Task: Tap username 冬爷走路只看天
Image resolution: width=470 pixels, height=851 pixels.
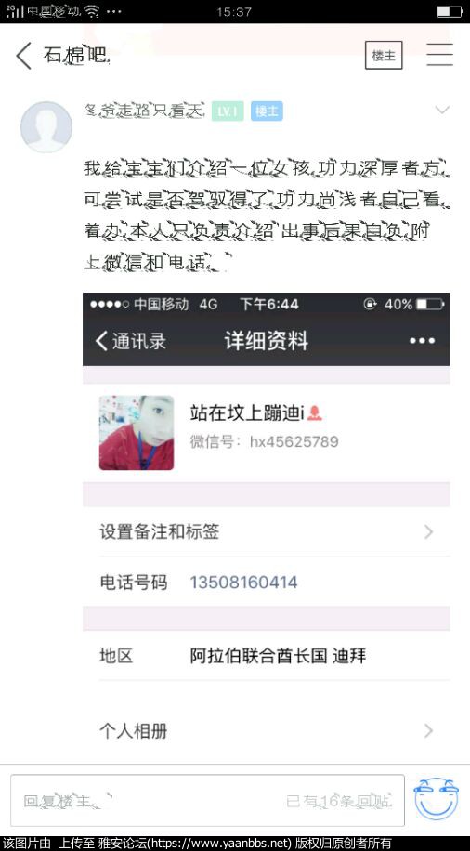Action: pyautogui.click(x=143, y=111)
